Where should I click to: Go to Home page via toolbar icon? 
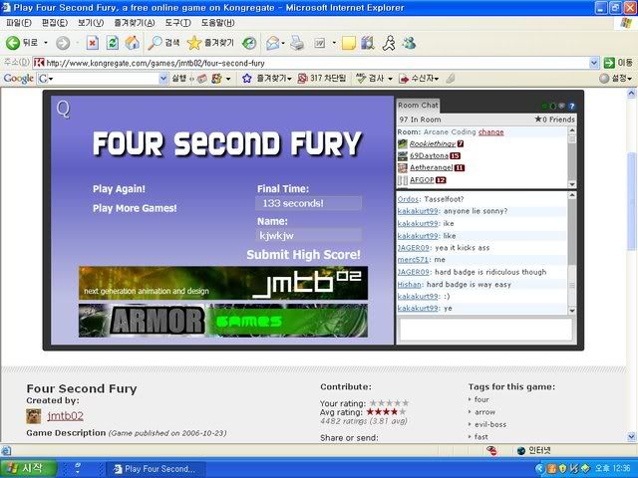132,43
